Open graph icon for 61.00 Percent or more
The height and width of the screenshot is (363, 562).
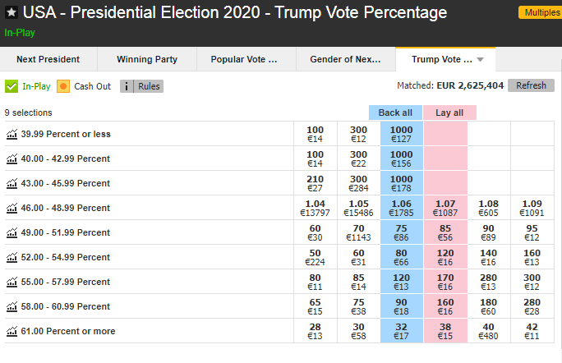pos(11,331)
